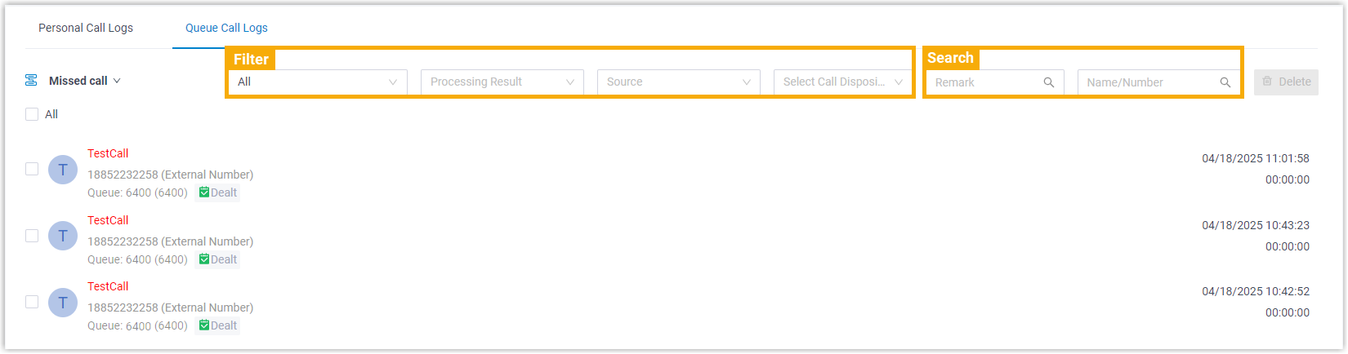Check the All checkbox to select all logs
The width and height of the screenshot is (1348, 354).
coord(32,115)
